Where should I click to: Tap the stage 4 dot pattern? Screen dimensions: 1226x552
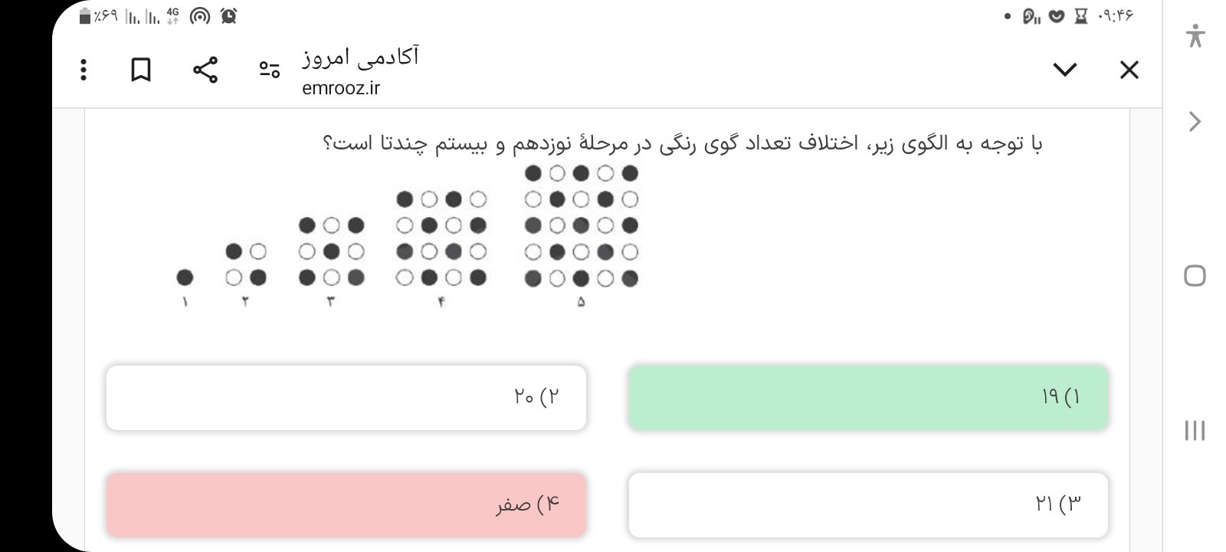441,238
